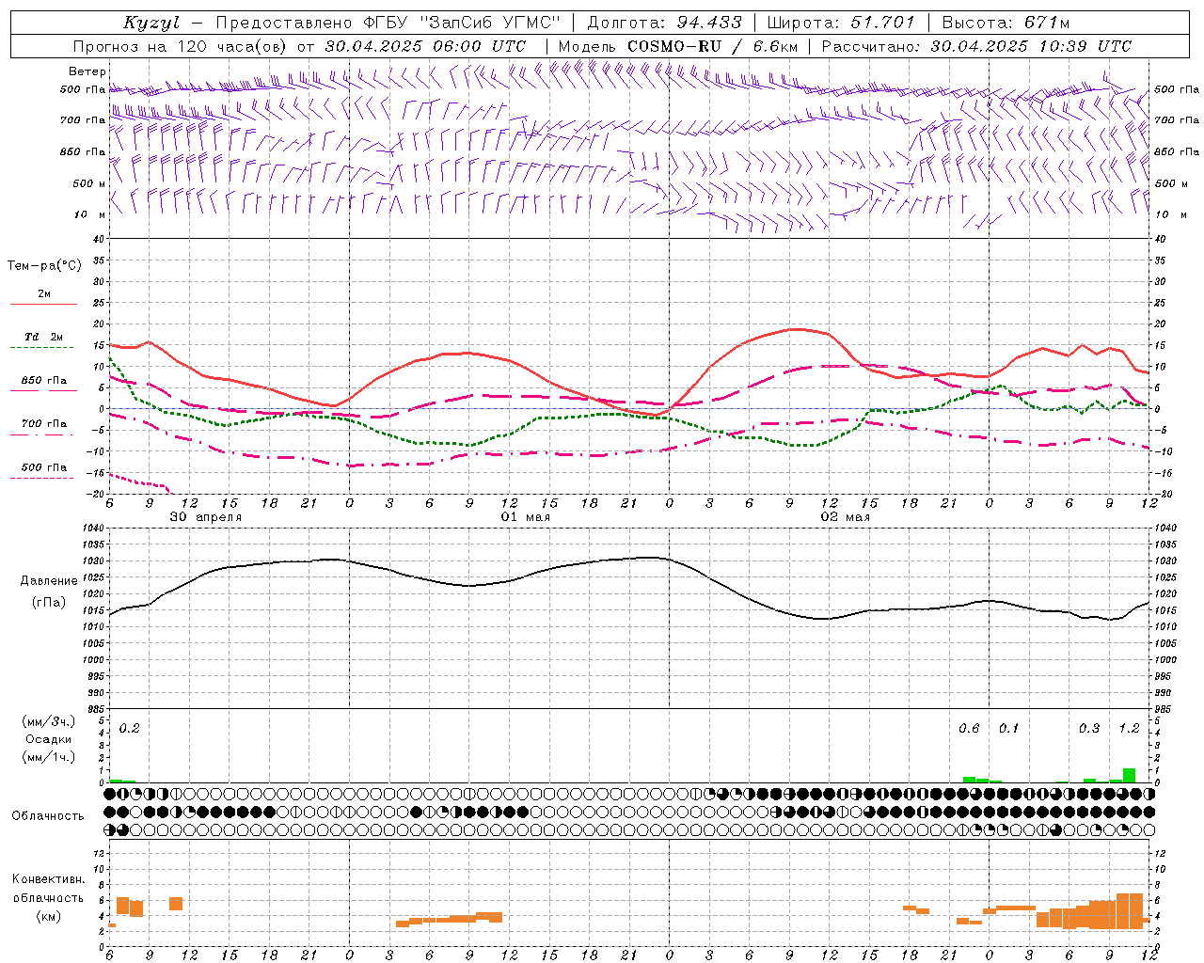1204x963 pixels.
Task: Click the date label 02 мая
Action: coord(846,517)
